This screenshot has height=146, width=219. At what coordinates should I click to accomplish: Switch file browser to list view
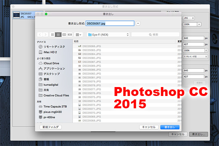59,35
